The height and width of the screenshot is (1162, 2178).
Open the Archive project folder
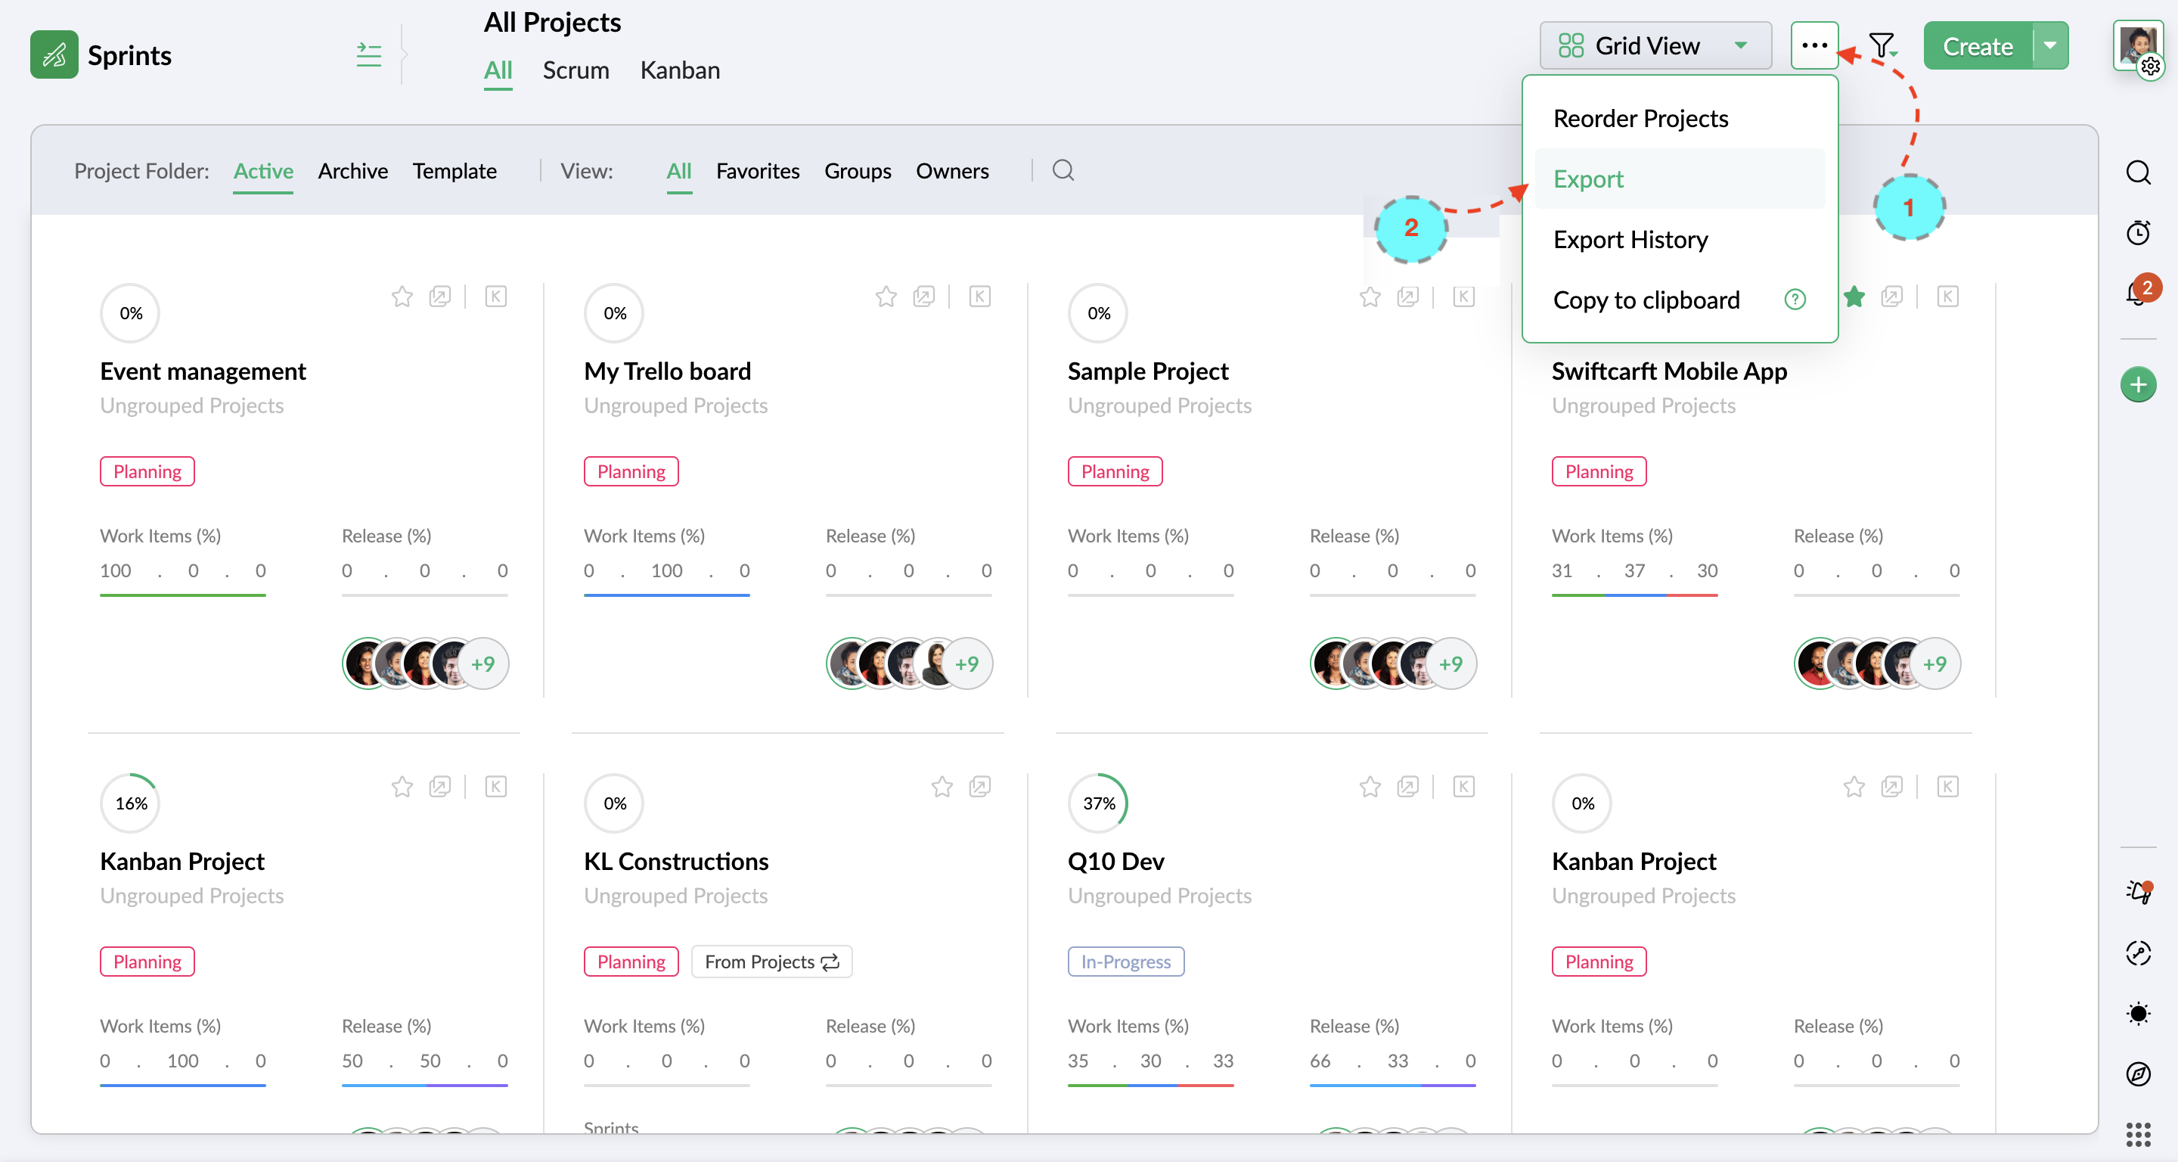coord(352,171)
